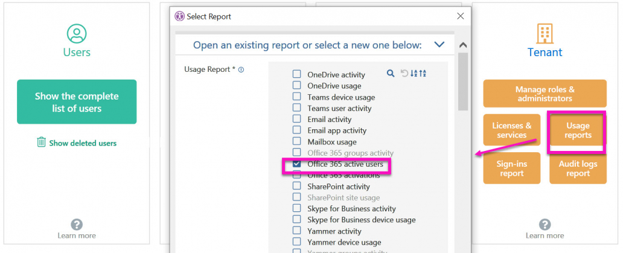Expand the existing report chevron dropdown
This screenshot has height=253, width=623.
pyautogui.click(x=439, y=45)
